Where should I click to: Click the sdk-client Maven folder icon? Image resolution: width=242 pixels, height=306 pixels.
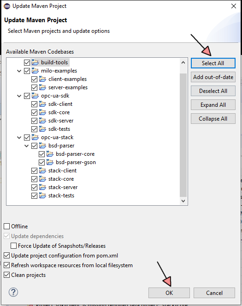point(42,104)
